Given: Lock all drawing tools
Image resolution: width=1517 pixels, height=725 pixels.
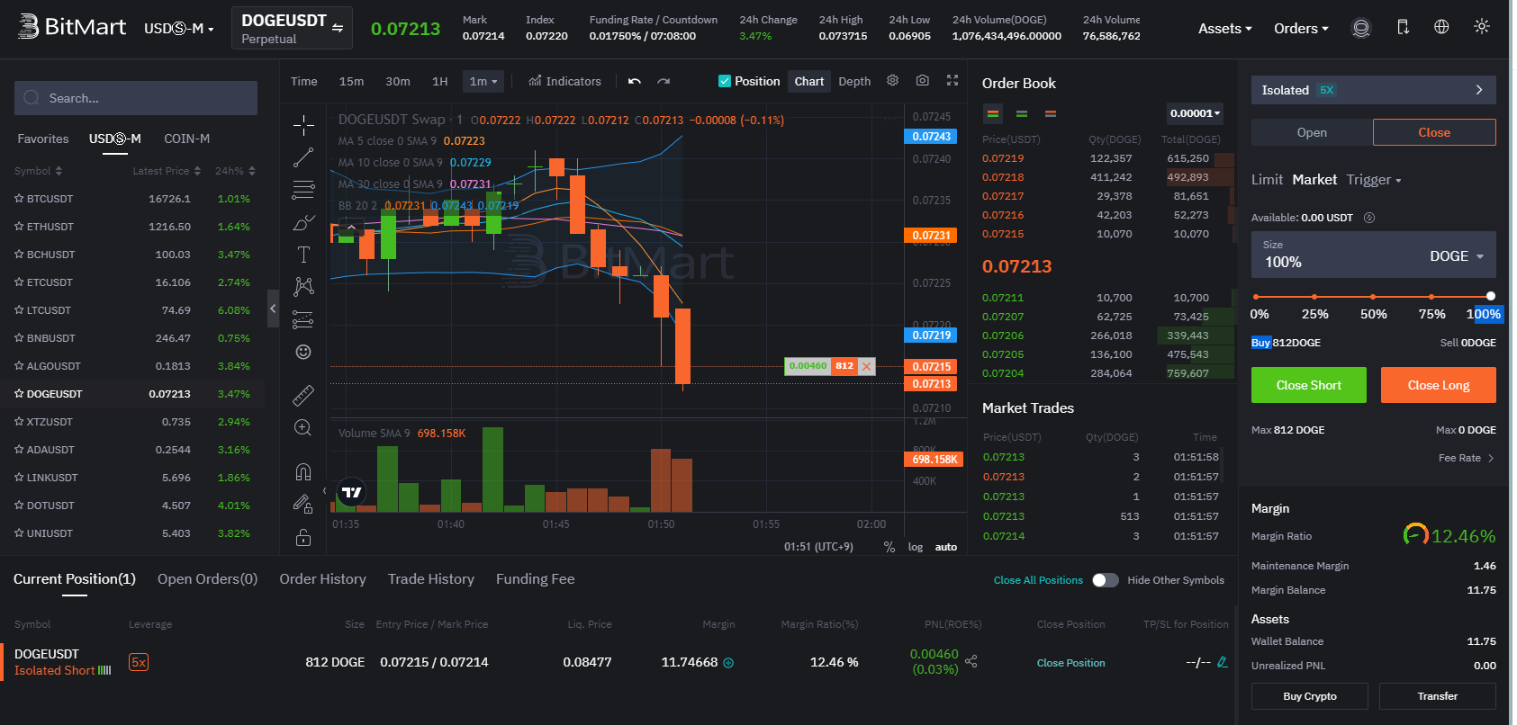Looking at the screenshot, I should [x=303, y=538].
